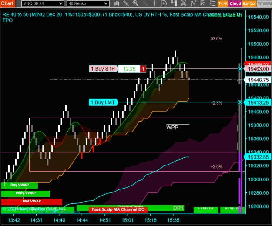Viewport: 272px width, 226px height.
Task: Open the Data Series bars icon
Action: pos(183,3)
